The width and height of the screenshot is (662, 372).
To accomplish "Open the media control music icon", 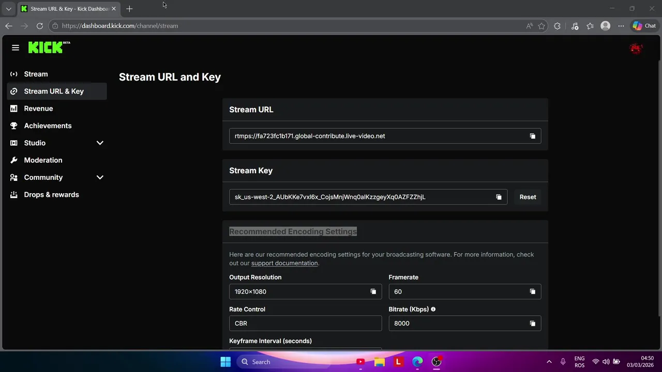I will click(575, 26).
